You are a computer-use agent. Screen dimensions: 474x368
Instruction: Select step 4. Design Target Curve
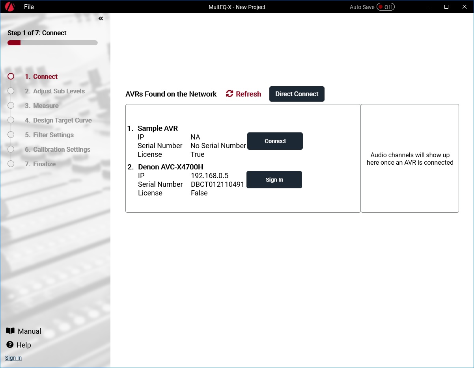[58, 120]
